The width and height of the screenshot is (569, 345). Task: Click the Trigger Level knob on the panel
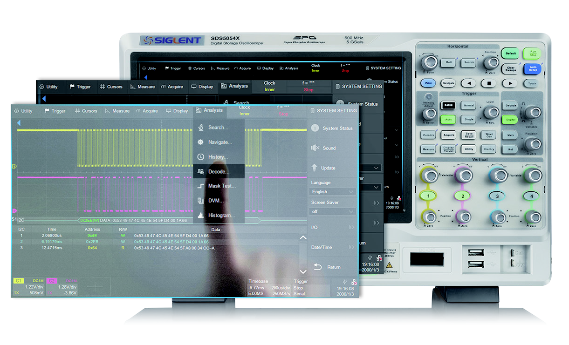point(490,112)
